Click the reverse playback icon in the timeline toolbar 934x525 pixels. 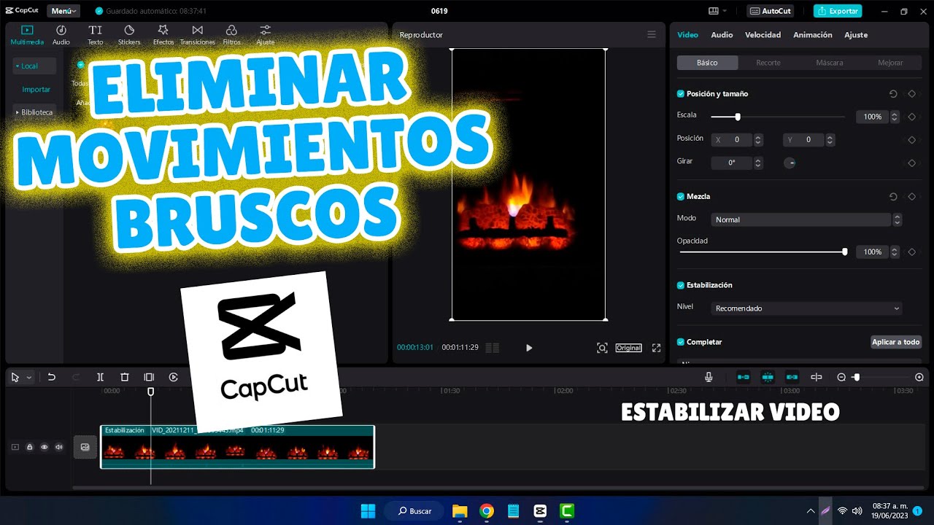[174, 377]
